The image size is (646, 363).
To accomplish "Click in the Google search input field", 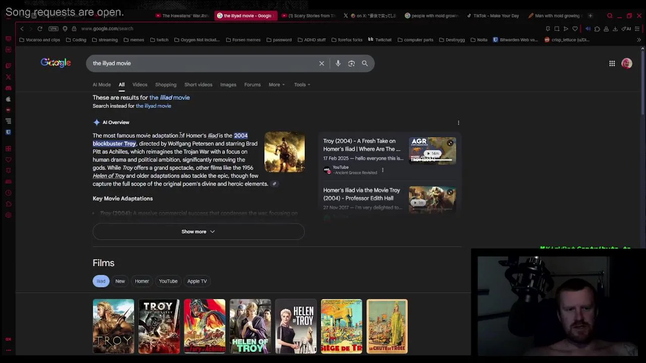I will tap(202, 64).
